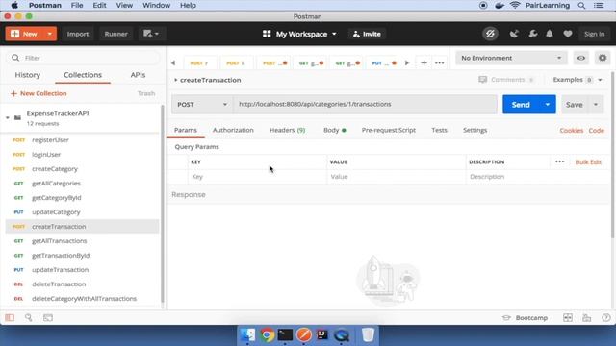Click the heart icon in header

[567, 35]
